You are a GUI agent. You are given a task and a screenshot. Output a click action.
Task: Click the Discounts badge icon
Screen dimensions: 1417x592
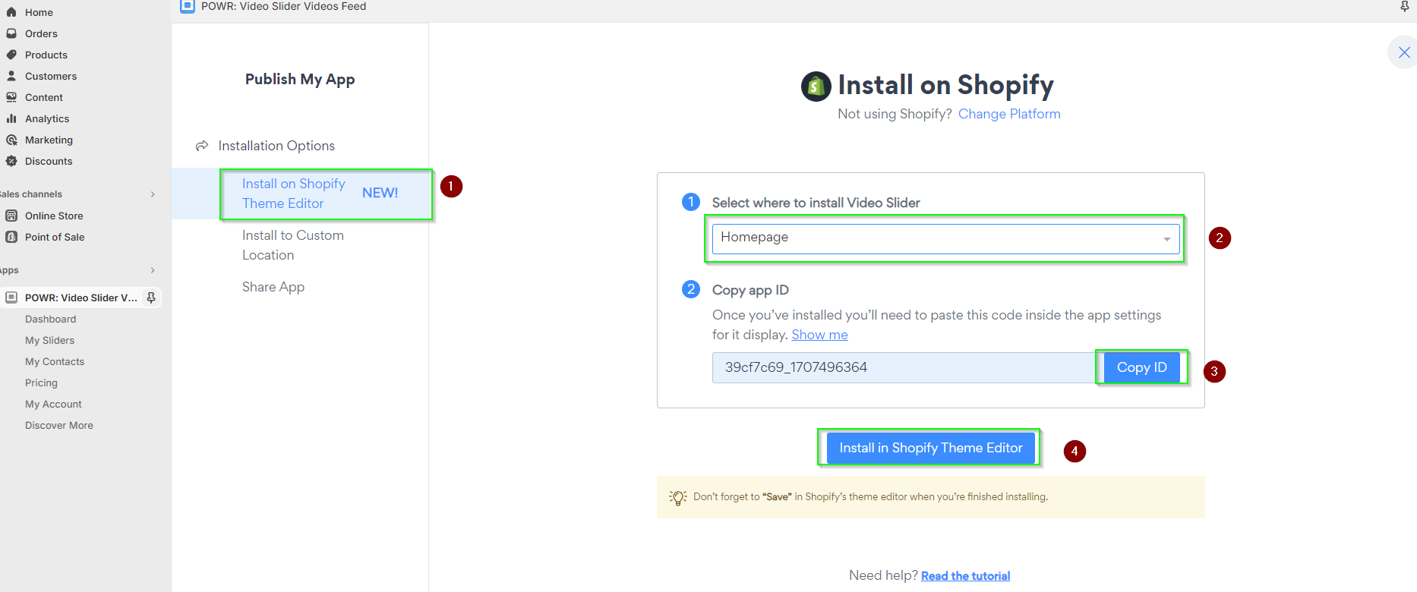pyautogui.click(x=11, y=161)
